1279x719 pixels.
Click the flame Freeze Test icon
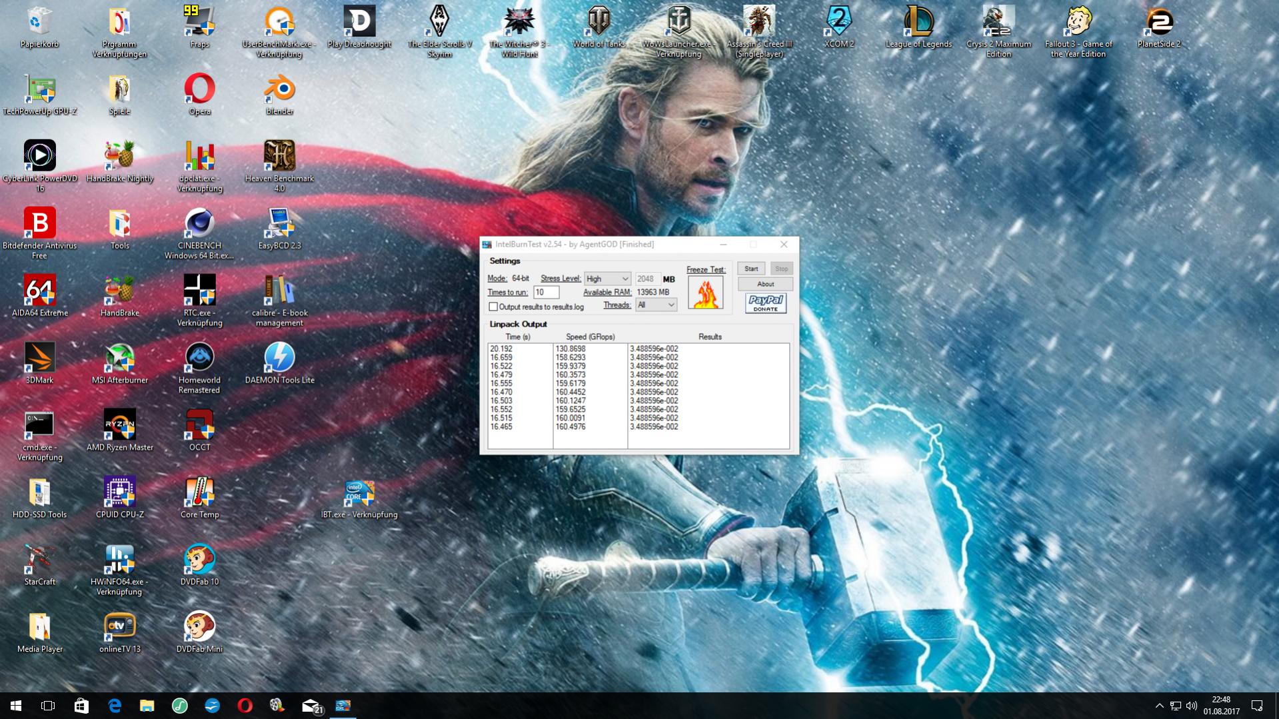tap(705, 293)
